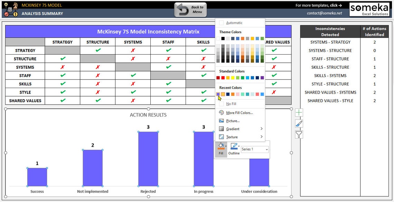Open the Chart Styles paintbrush icon

[299, 123]
